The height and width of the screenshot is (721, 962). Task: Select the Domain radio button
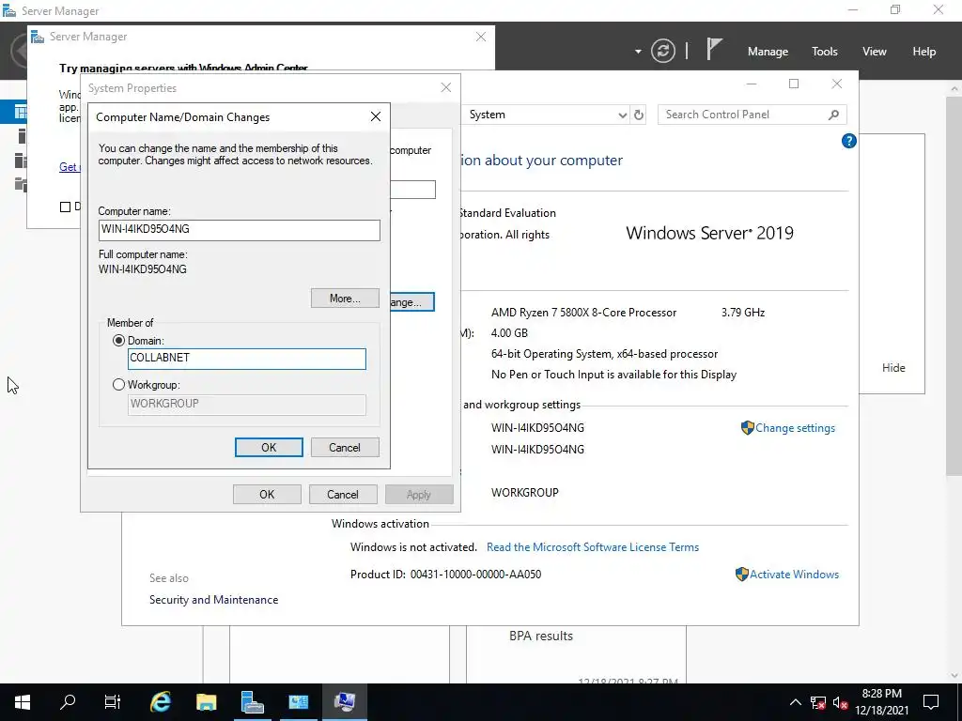[x=118, y=340]
